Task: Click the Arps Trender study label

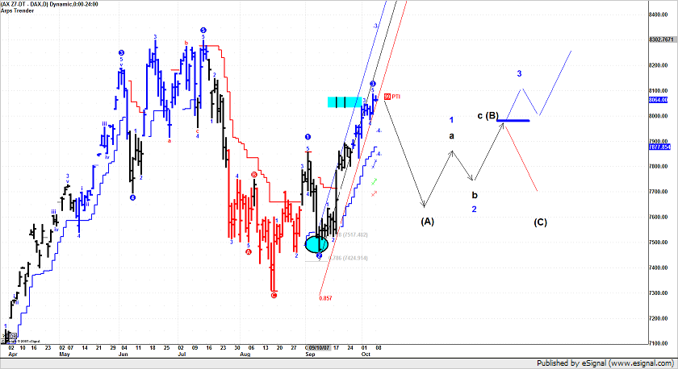Action: coord(17,12)
